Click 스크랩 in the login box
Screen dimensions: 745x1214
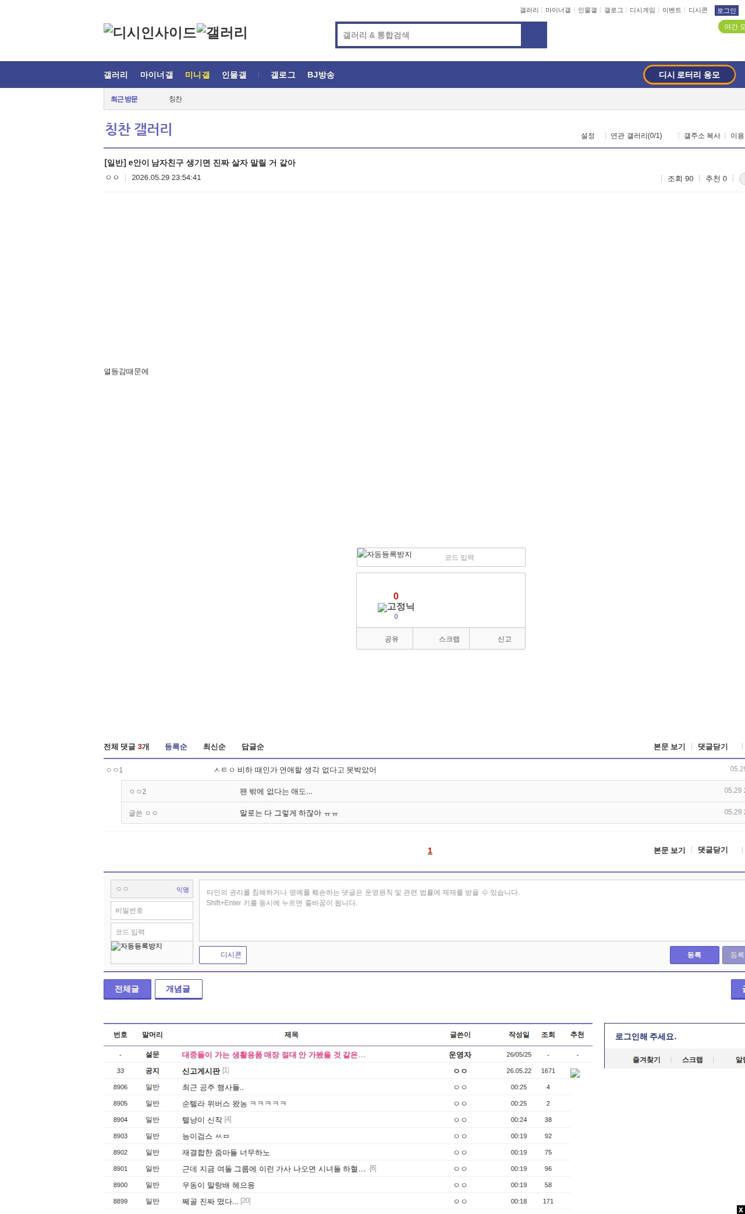[x=693, y=1060]
